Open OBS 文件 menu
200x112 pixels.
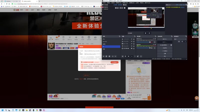104,3
